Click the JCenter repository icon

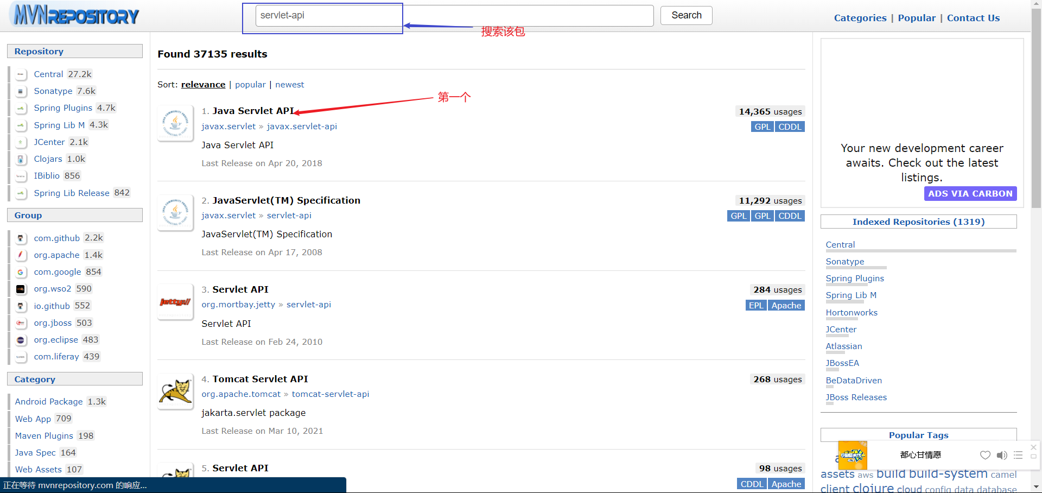tap(21, 142)
